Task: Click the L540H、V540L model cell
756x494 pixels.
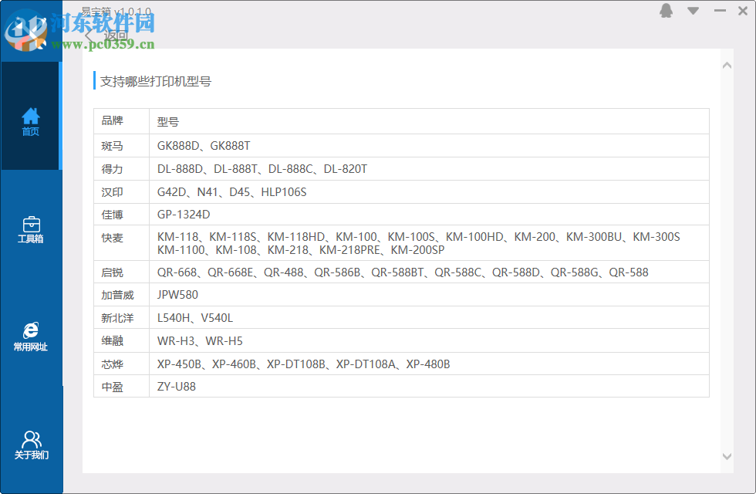Action: tap(429, 317)
